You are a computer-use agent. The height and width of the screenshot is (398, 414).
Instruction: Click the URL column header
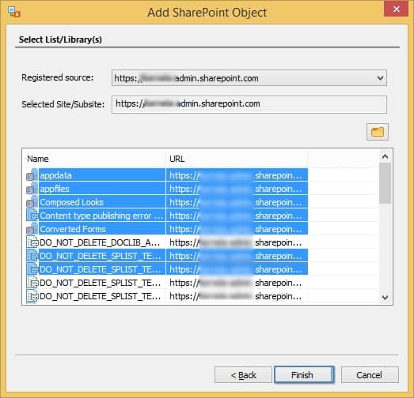click(x=237, y=159)
